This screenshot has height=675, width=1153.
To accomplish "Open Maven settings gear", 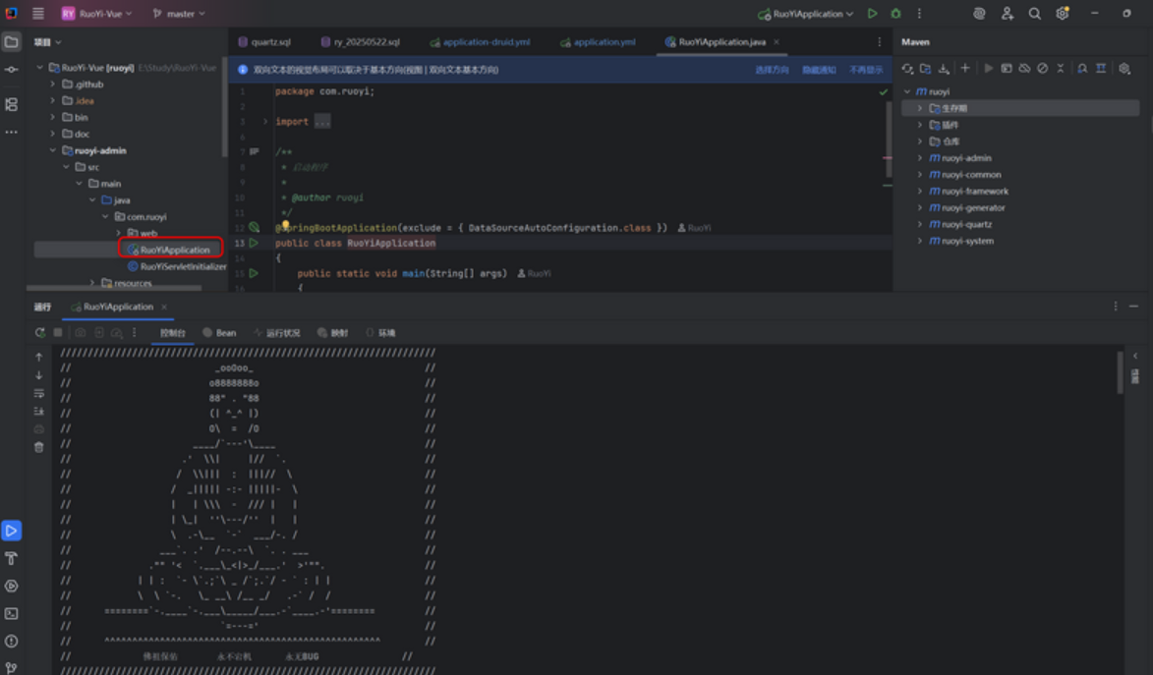I will tap(1124, 69).
